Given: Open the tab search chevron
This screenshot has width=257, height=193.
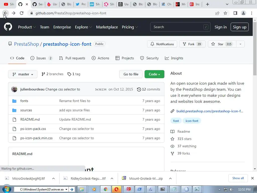Looking at the screenshot, I should pyautogui.click(x=227, y=4).
